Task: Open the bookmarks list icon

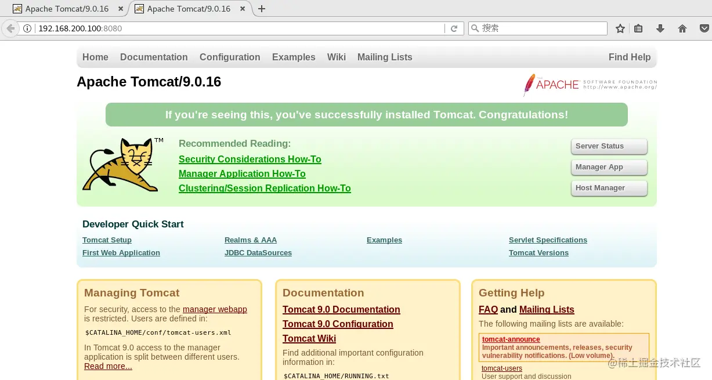Action: tap(638, 28)
